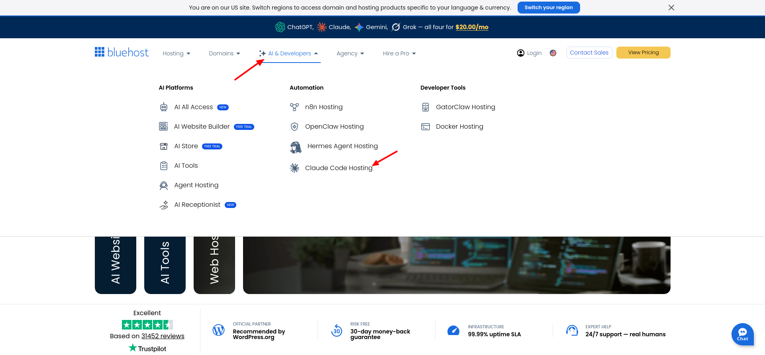Click the uptime gauge icon
The height and width of the screenshot is (355, 765).
(x=453, y=330)
